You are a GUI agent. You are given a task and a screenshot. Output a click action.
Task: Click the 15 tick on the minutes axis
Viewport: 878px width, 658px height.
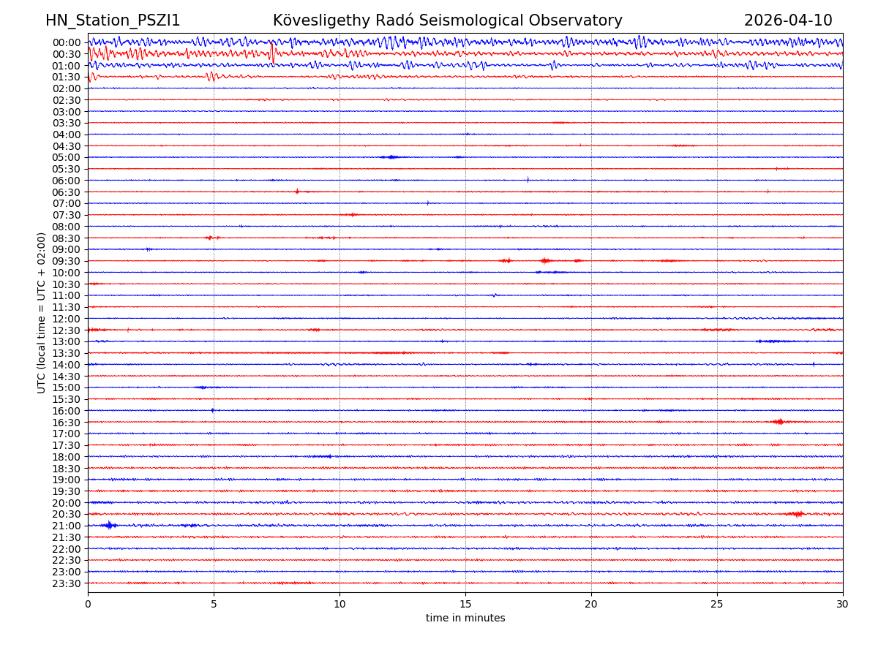tap(465, 604)
